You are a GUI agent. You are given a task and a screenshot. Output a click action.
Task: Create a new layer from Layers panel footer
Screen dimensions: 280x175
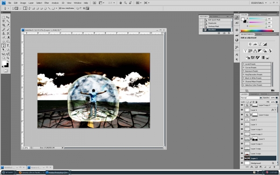pos(270,167)
